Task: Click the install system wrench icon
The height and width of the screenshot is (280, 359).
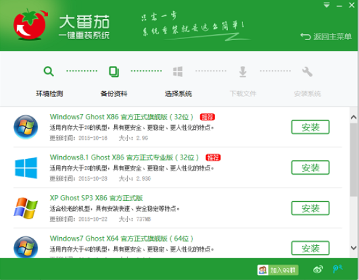Action: 307,72
